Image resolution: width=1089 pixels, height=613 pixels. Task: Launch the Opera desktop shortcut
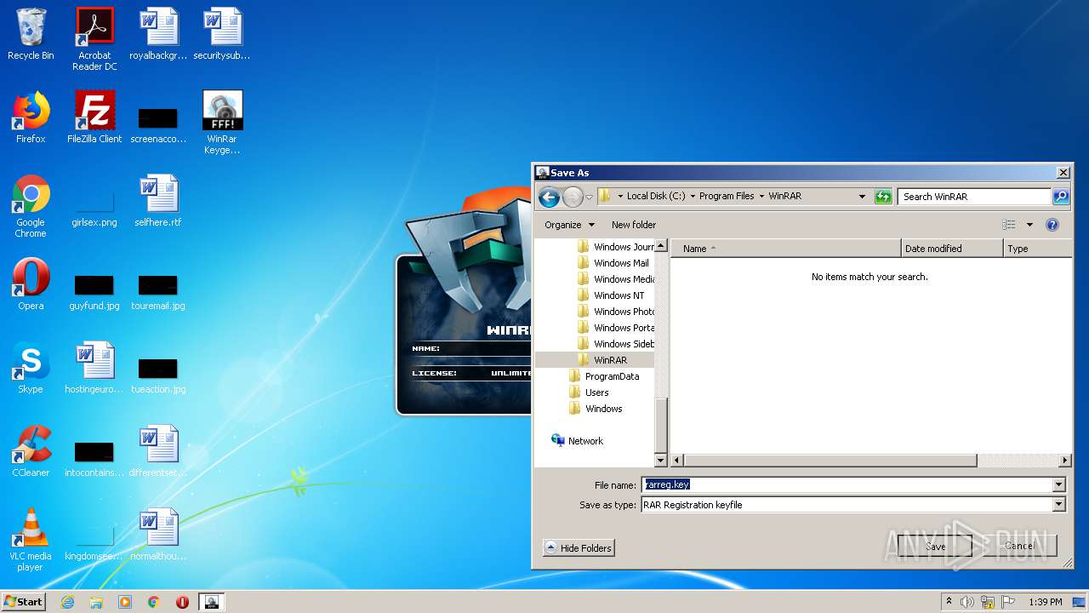tap(31, 285)
